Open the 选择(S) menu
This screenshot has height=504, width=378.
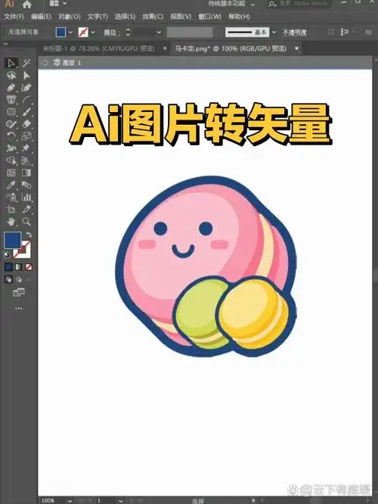[x=125, y=17]
